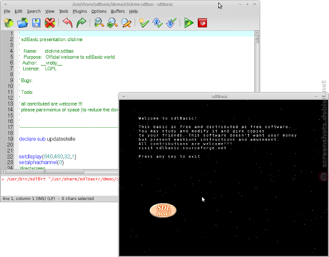This screenshot has height=257, width=329.
Task: Maximize the editor window with plus button
Action: [248, 4]
